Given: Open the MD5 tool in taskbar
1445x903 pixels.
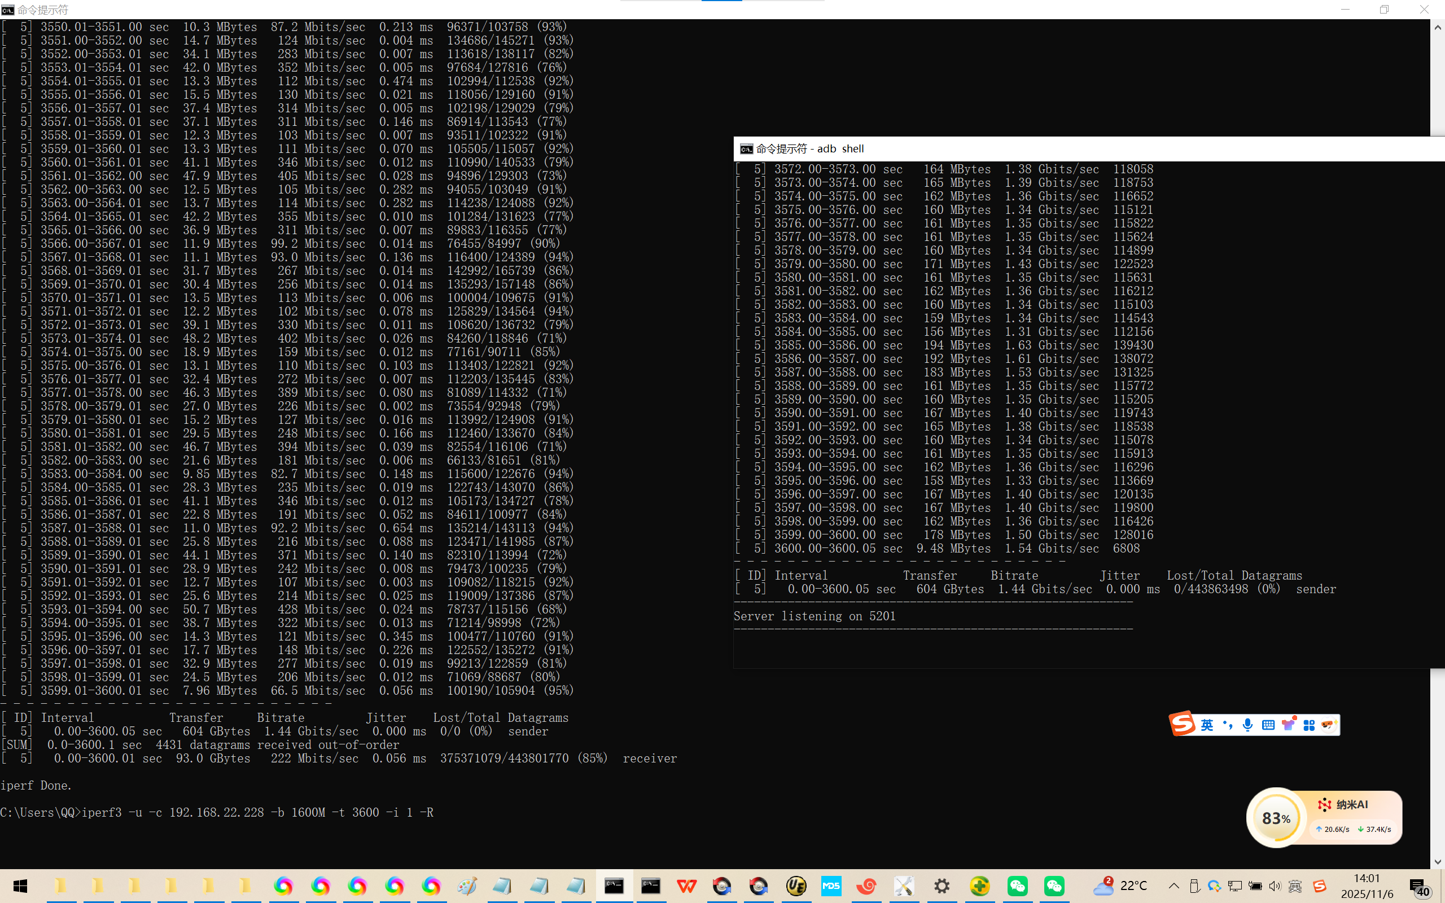Looking at the screenshot, I should click(831, 886).
